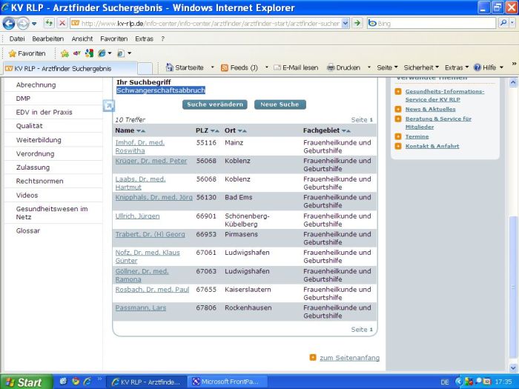Open doctor entry Imhof, Dr. med. Roswitha

(x=139, y=147)
